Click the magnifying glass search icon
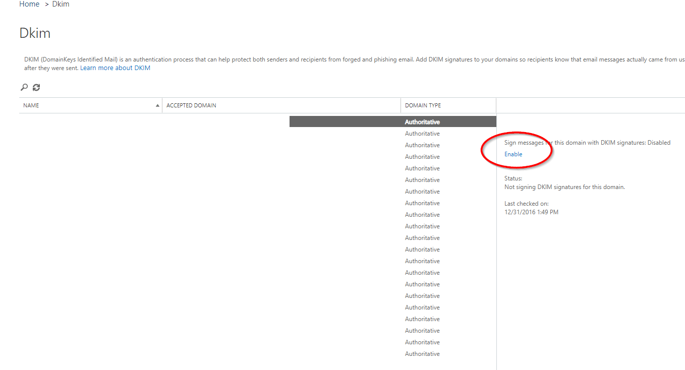The height and width of the screenshot is (370, 685). pyautogui.click(x=24, y=87)
